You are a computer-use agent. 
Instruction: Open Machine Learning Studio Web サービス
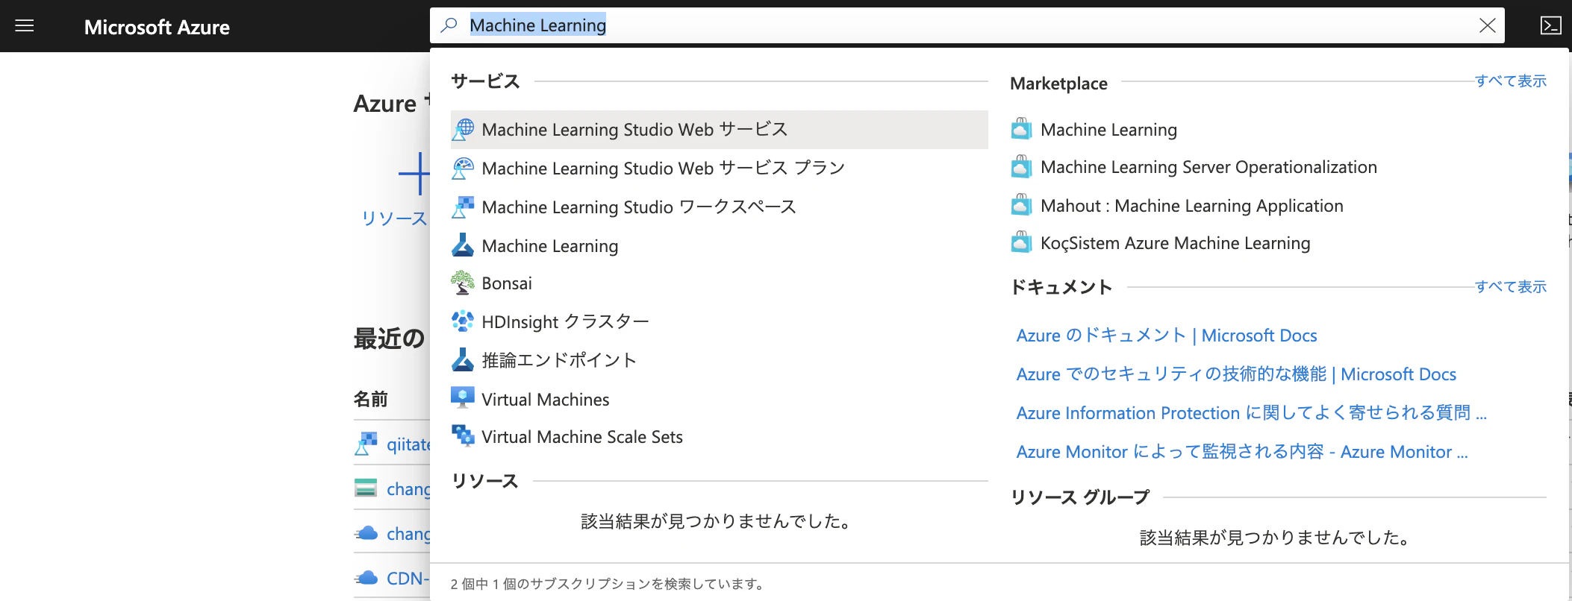pyautogui.click(x=720, y=130)
